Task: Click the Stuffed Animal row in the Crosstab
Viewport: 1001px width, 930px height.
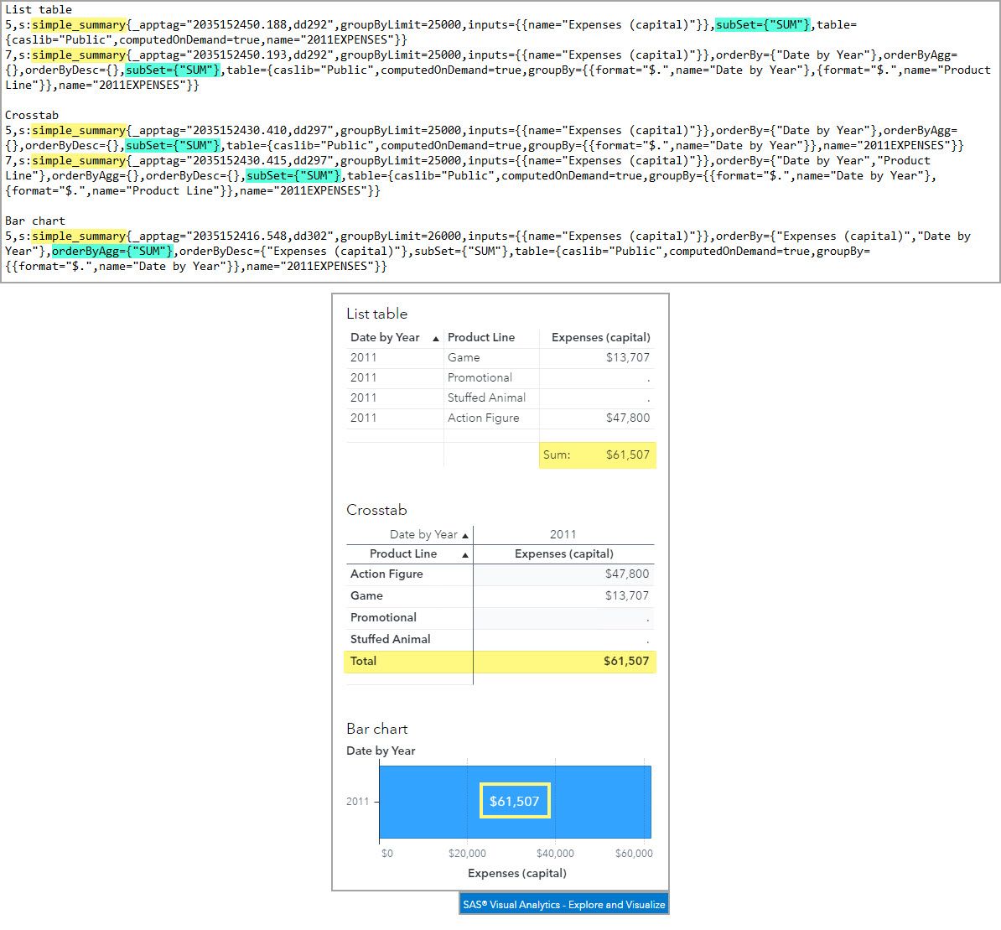Action: 390,639
